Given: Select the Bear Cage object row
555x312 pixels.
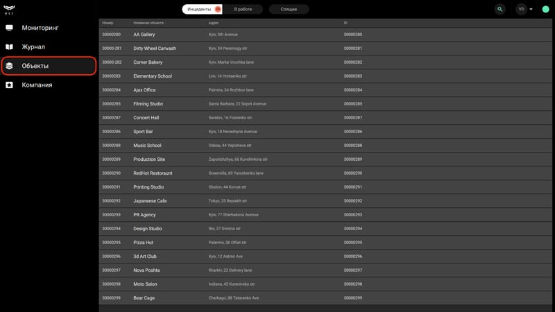Looking at the screenshot, I should pos(325,298).
